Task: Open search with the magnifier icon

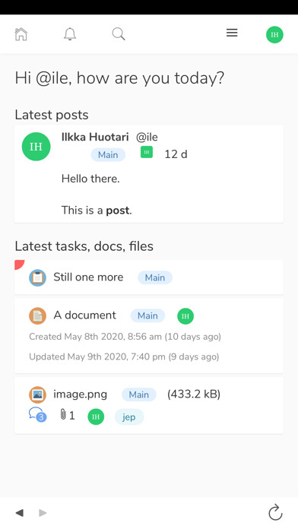Action: (x=119, y=34)
